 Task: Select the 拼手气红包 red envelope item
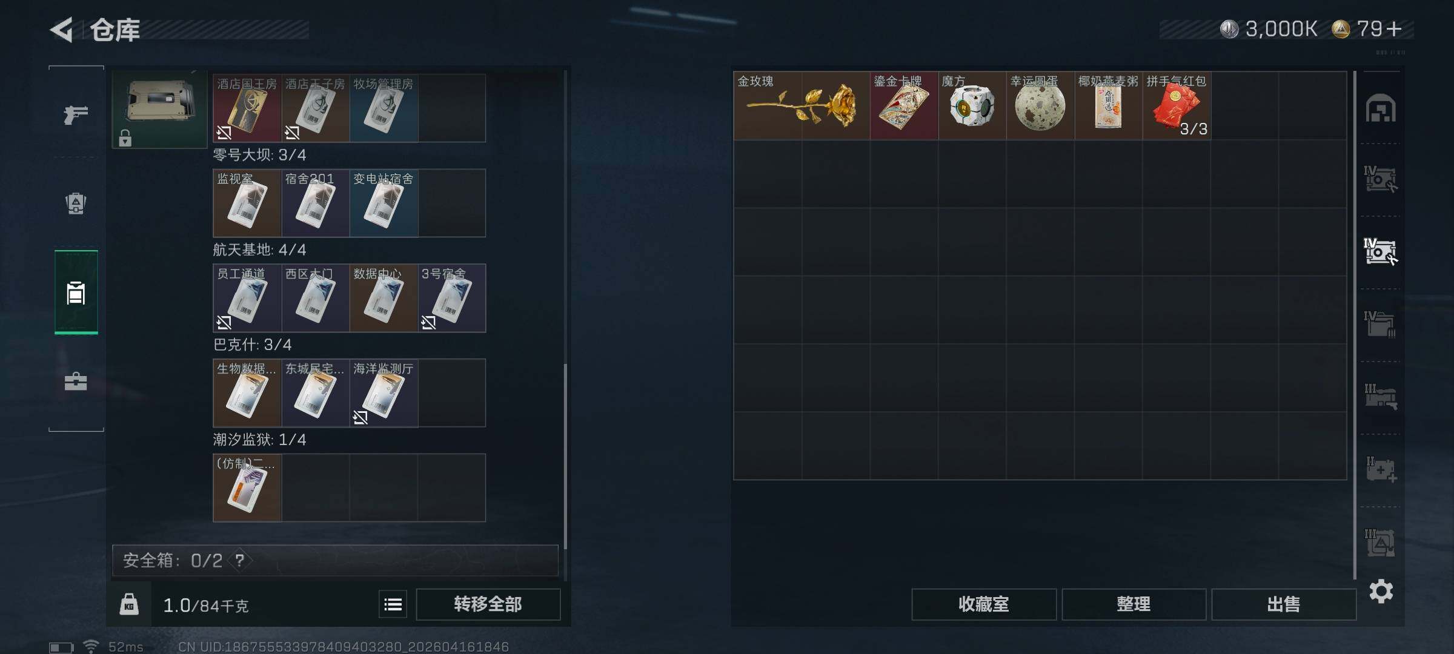coord(1177,106)
